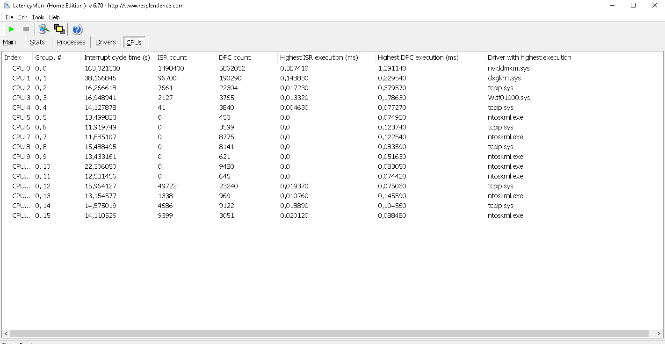Click interrupt cycle time 14,110526

100,215
